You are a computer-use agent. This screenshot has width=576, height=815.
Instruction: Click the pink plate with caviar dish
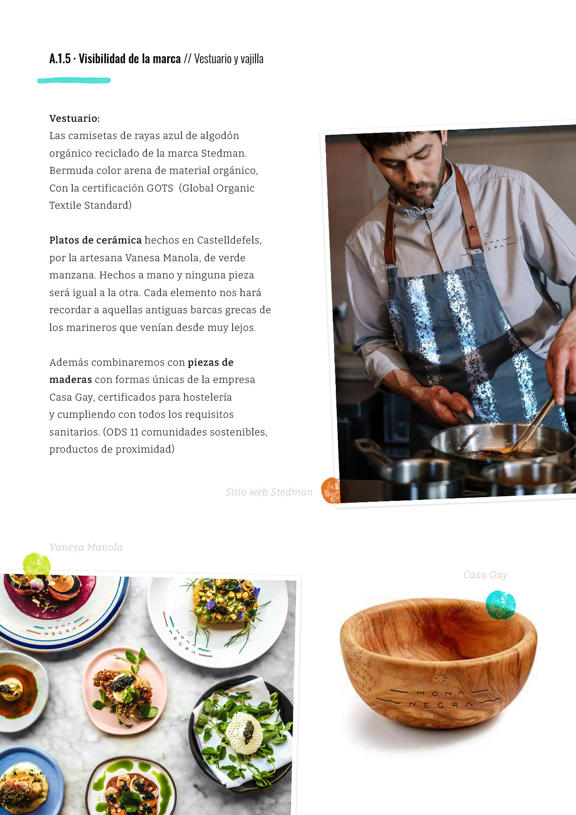(x=125, y=690)
